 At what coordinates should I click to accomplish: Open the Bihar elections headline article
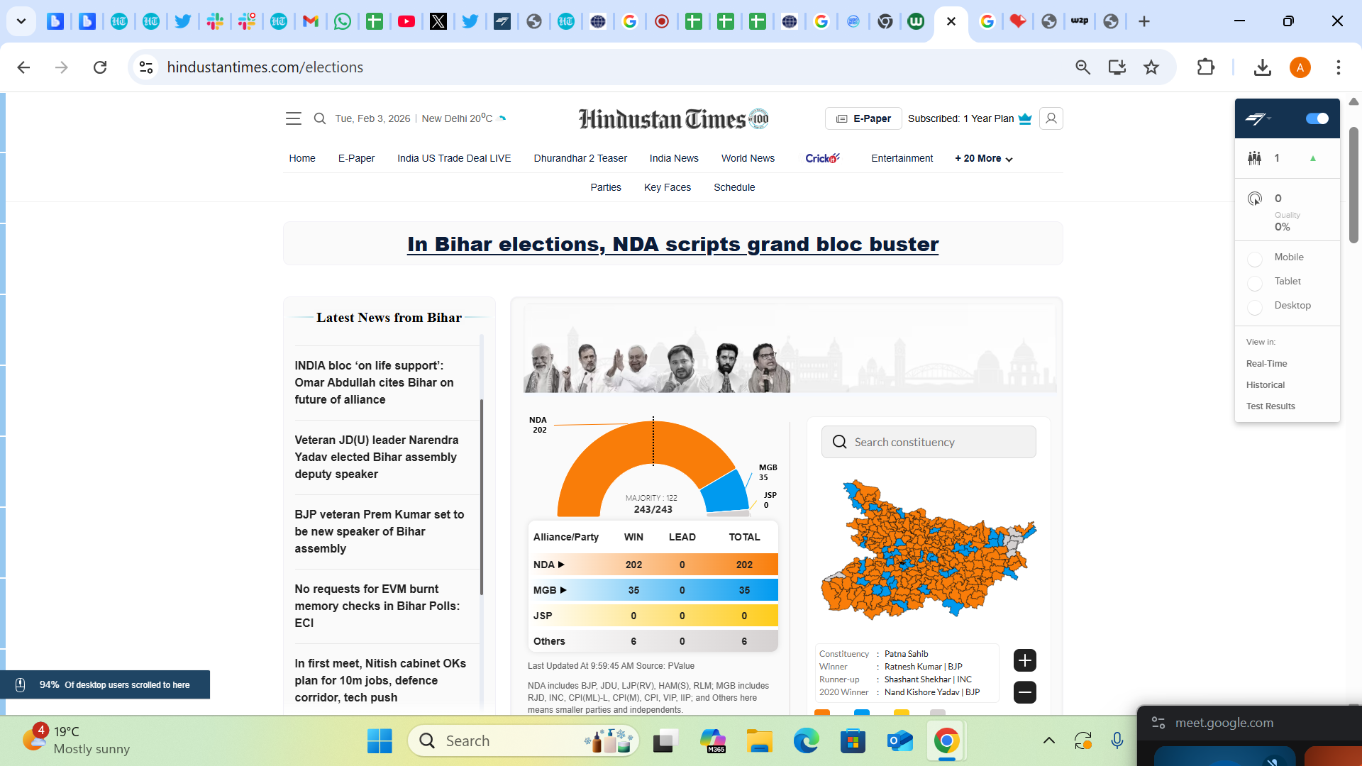tap(672, 244)
